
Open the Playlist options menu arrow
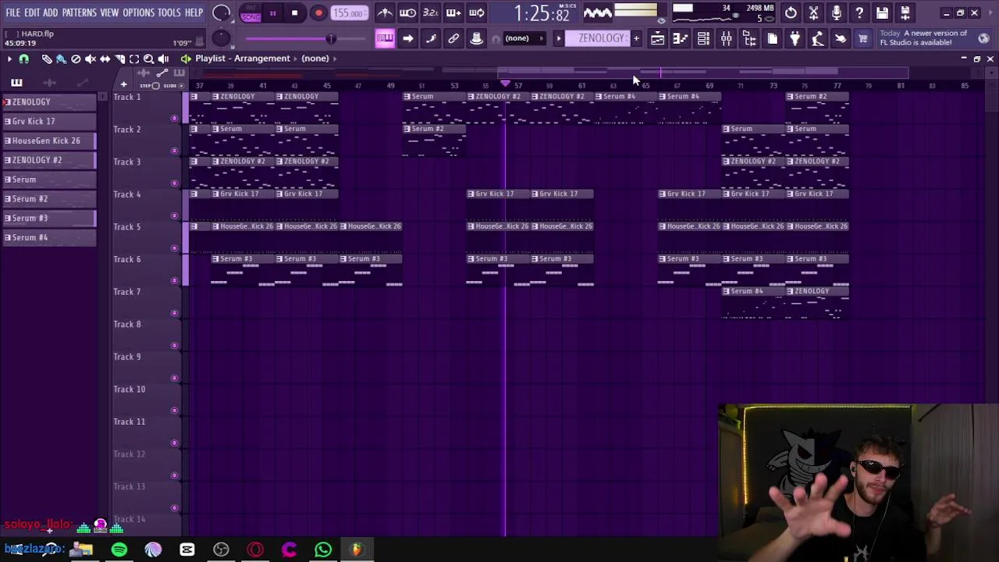click(9, 59)
